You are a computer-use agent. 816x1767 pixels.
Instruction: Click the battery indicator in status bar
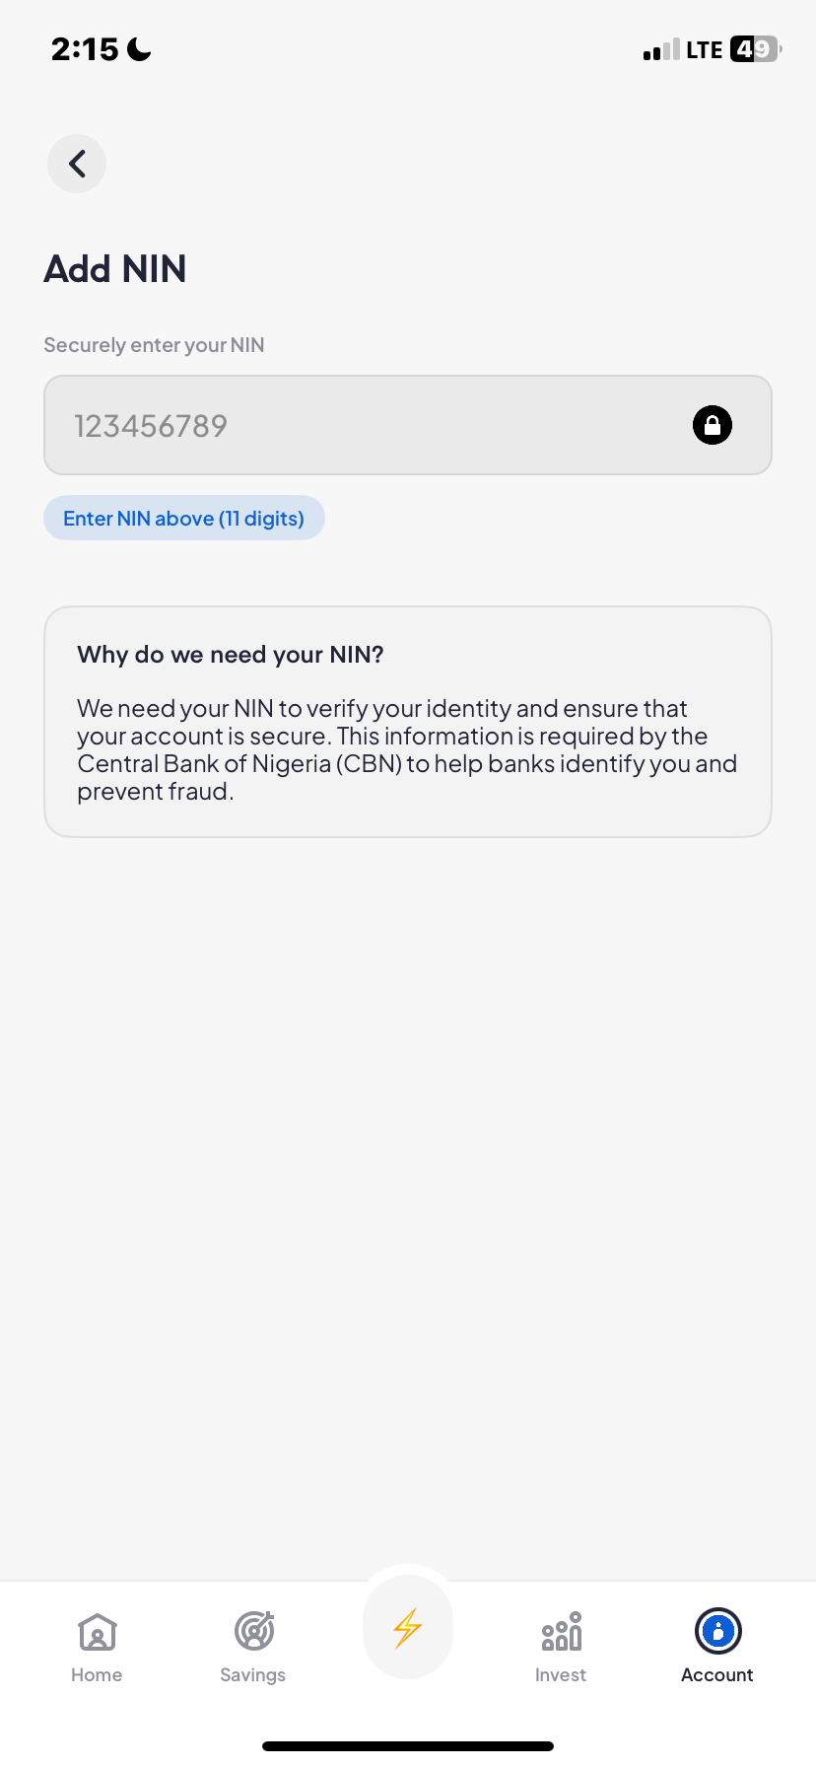pyautogui.click(x=755, y=49)
